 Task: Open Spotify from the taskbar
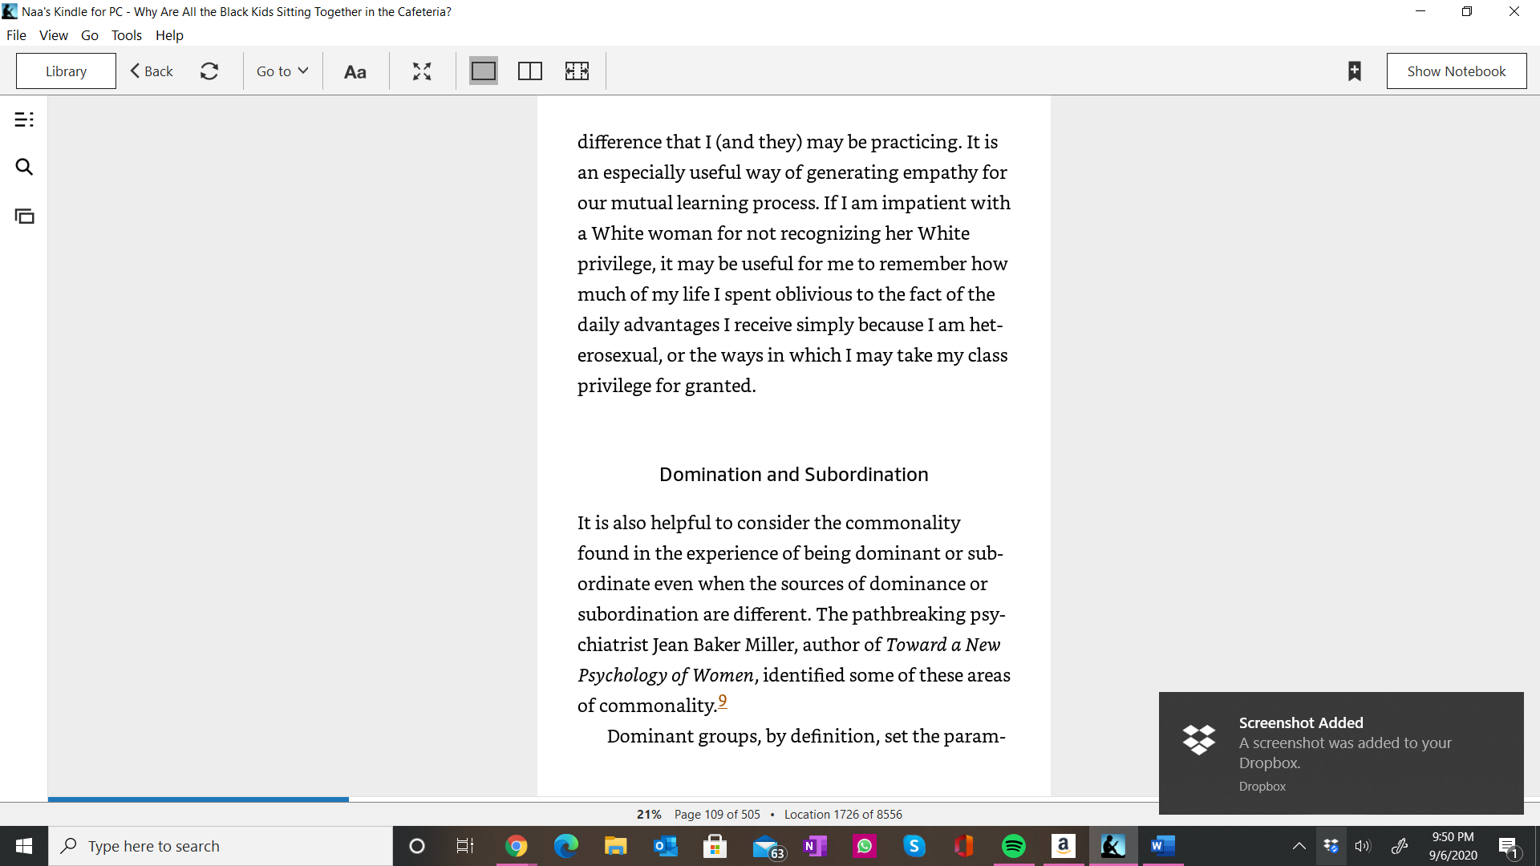(1014, 846)
